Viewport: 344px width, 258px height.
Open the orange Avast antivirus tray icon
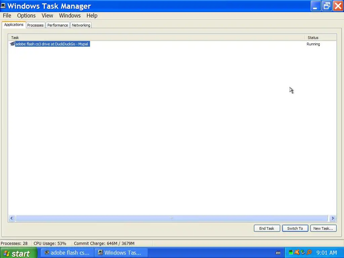click(x=297, y=252)
